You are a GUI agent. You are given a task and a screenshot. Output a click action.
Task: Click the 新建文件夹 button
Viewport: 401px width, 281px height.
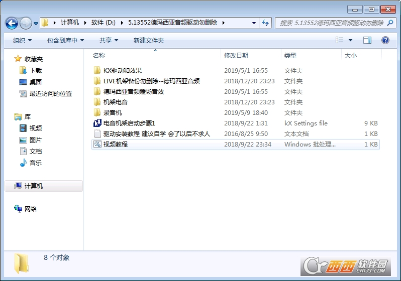149,40
